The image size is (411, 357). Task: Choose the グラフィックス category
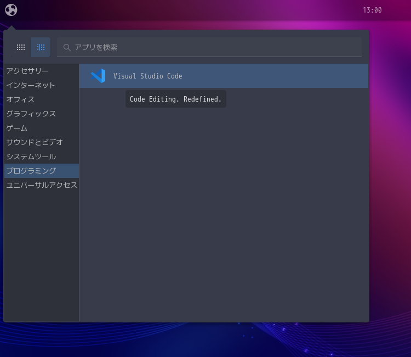42,114
